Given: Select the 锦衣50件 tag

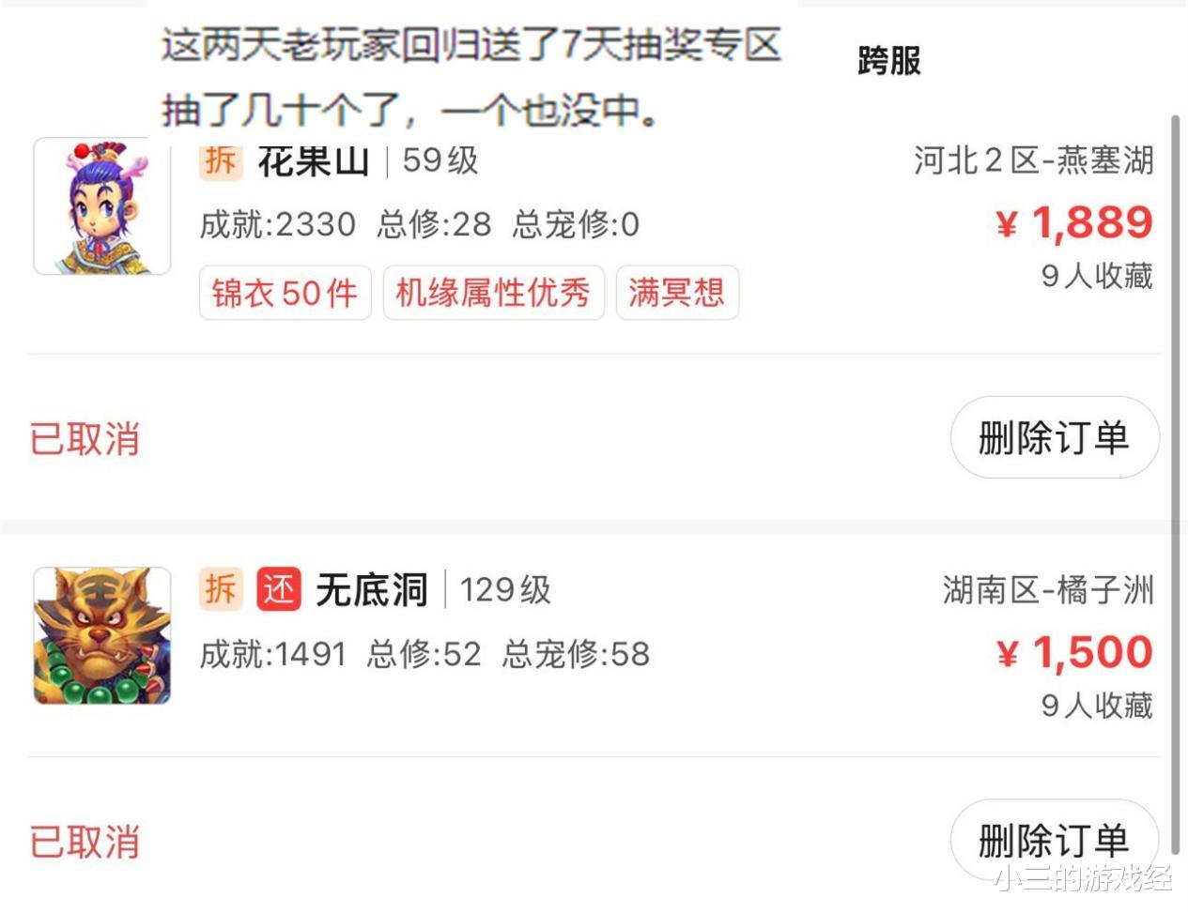Looking at the screenshot, I should point(285,293).
